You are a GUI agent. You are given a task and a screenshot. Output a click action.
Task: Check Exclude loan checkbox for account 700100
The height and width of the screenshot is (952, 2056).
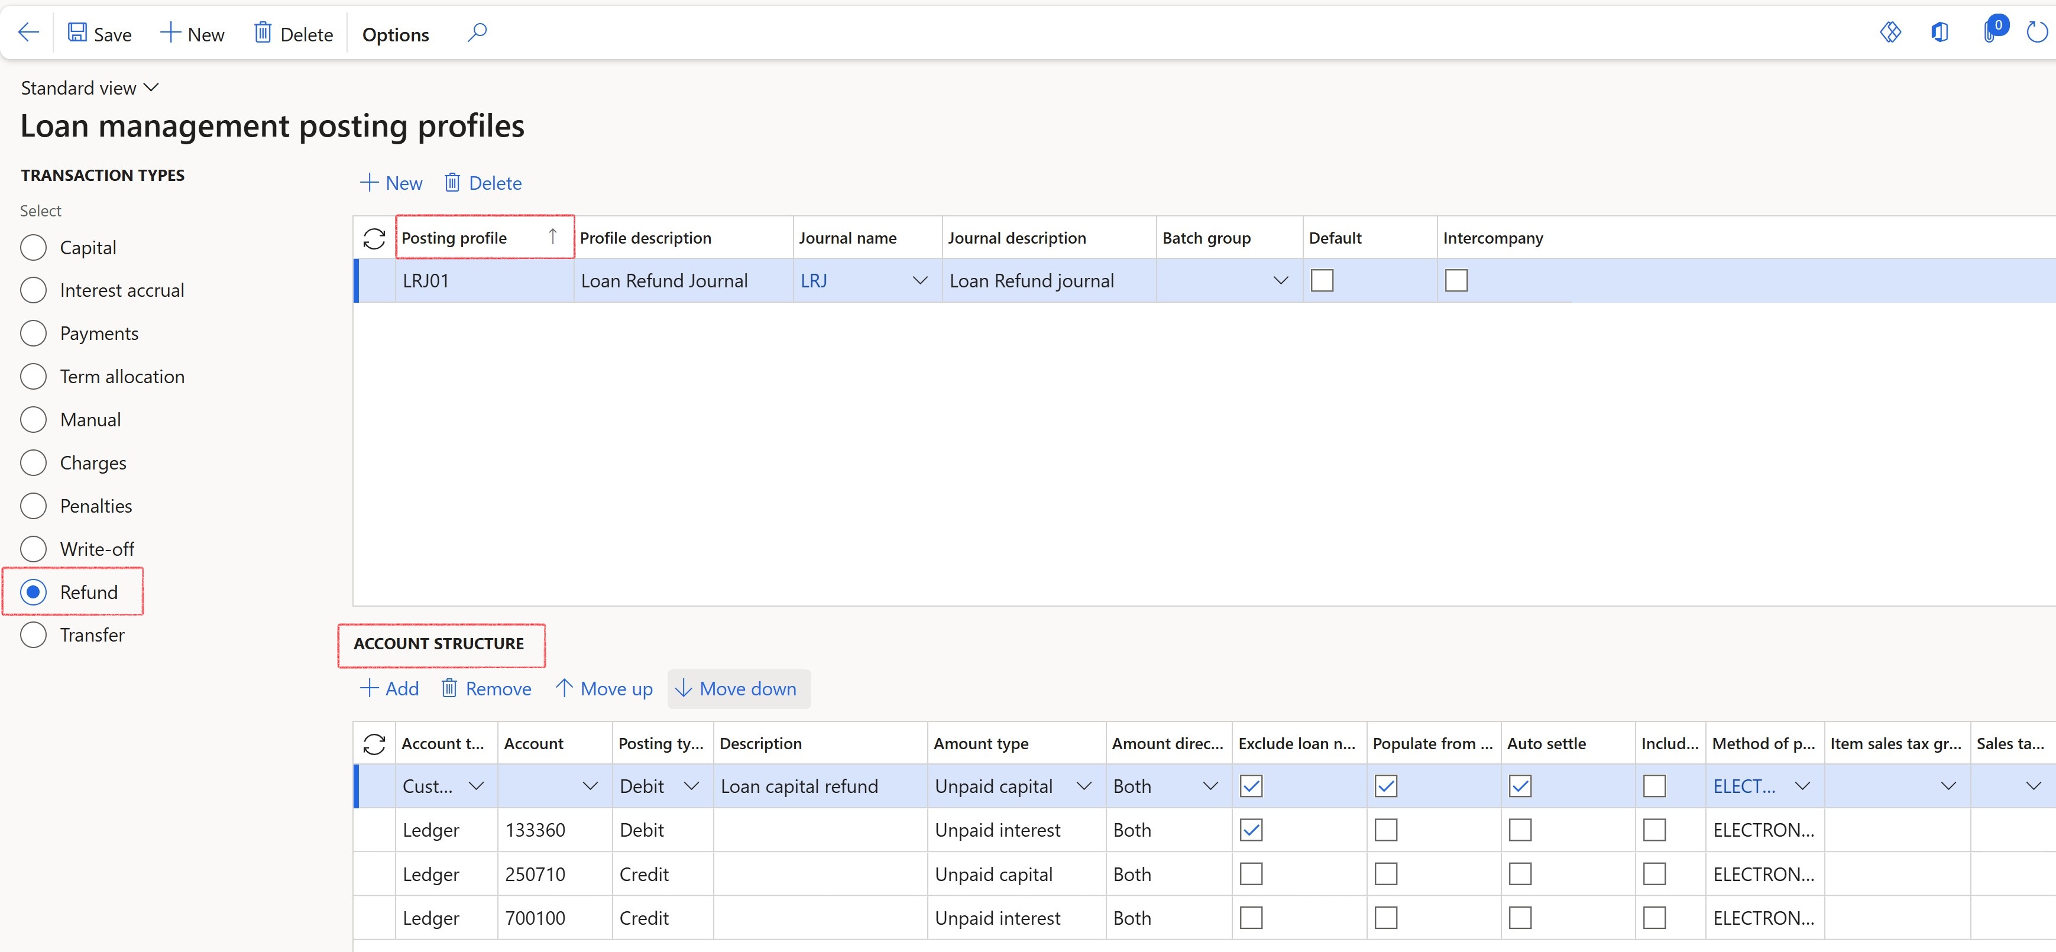tap(1251, 918)
